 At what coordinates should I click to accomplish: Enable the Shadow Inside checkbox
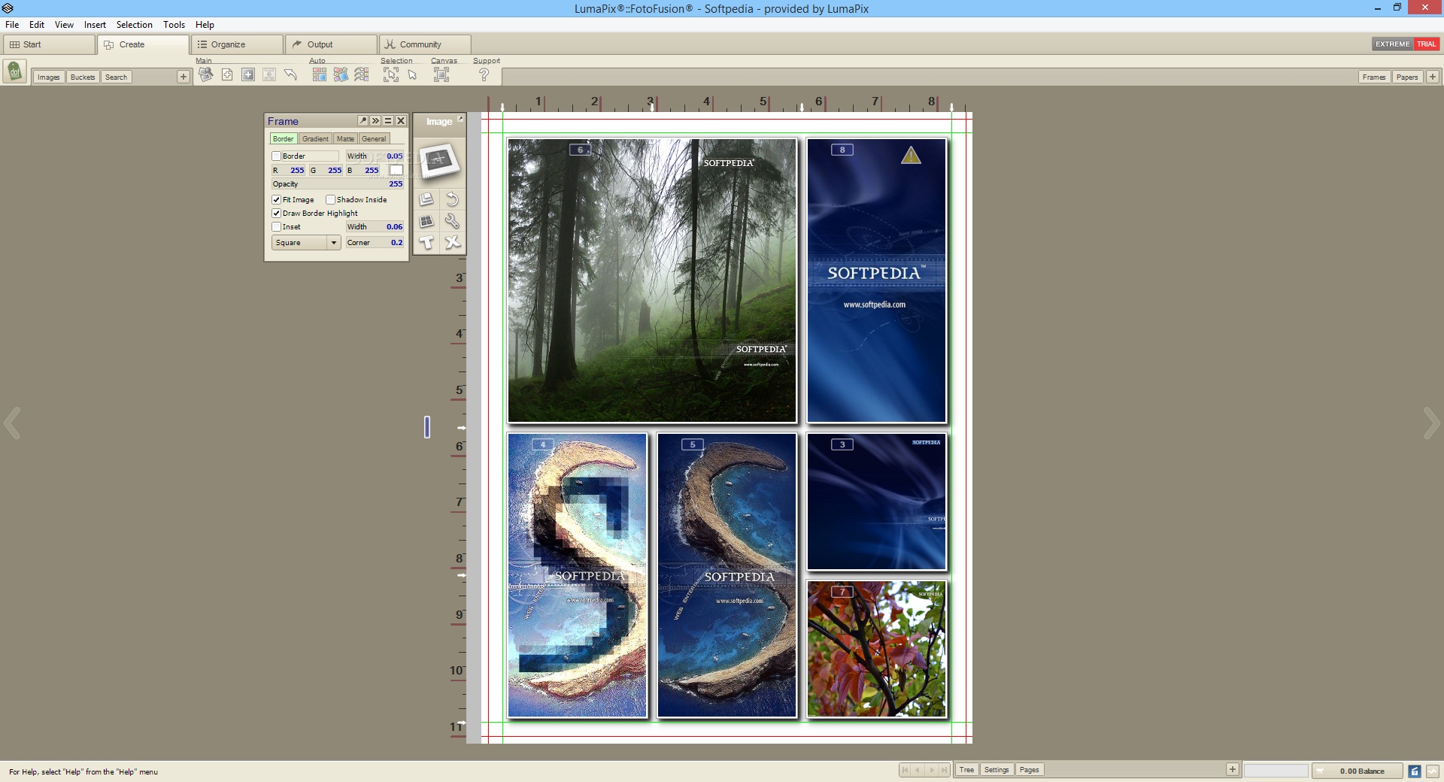tap(330, 200)
